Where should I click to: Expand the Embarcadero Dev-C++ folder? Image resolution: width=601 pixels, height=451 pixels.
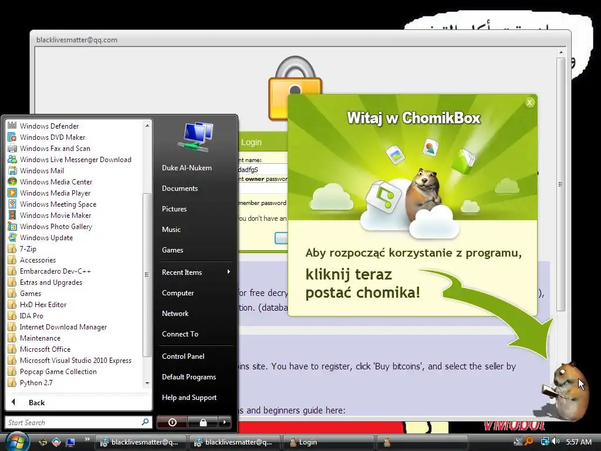[55, 271]
